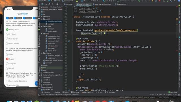The height and width of the screenshot is (102, 181).
Task: Collapse the widgets folder
Action: [x=42, y=53]
